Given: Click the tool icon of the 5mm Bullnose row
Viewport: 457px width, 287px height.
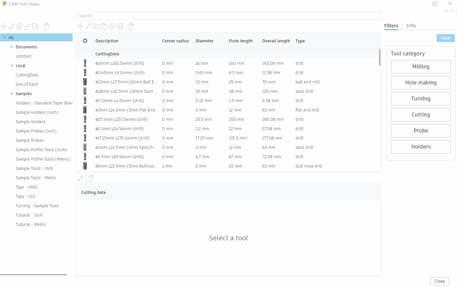Looking at the screenshot, I should click(x=85, y=166).
